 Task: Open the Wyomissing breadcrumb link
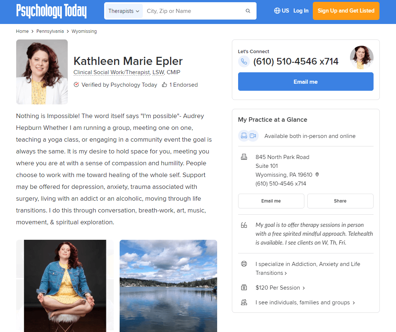point(84,31)
